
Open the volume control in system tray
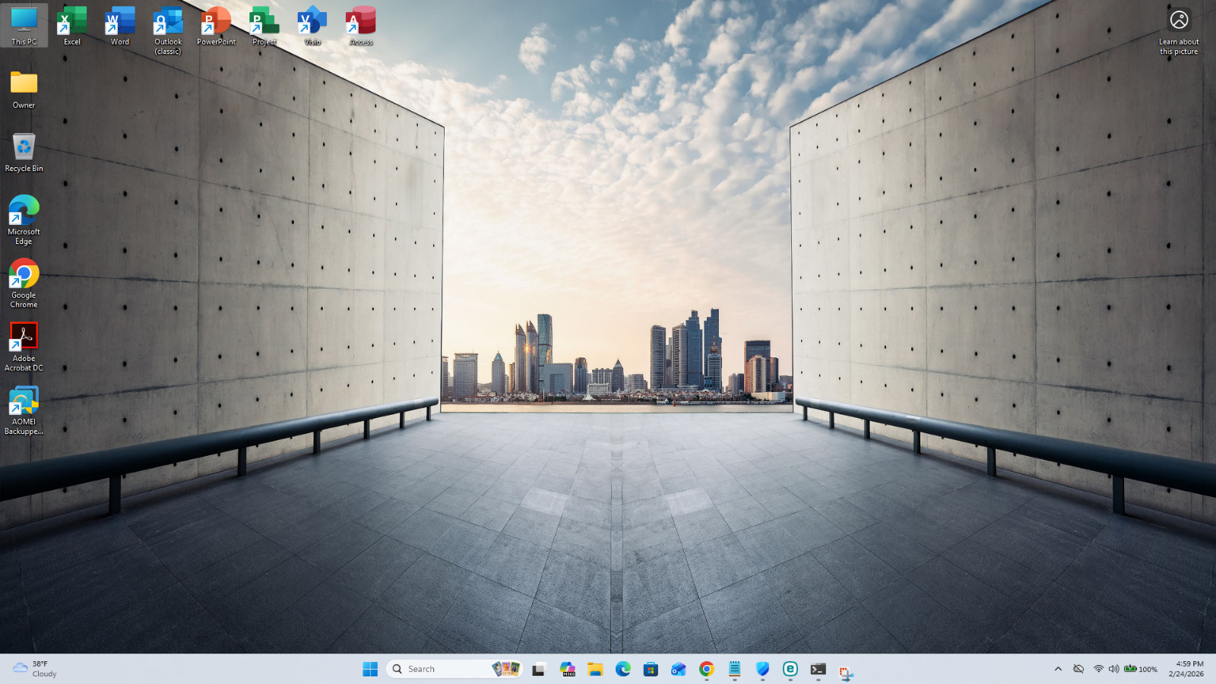(x=1113, y=669)
